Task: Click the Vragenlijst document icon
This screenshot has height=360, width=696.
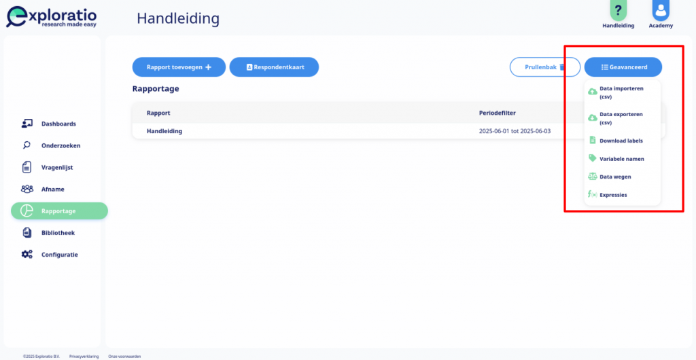Action: click(x=27, y=167)
